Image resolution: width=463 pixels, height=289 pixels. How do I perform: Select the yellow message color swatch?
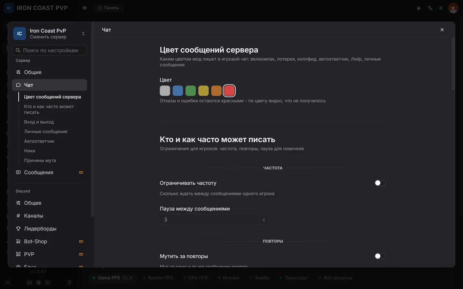tap(204, 91)
